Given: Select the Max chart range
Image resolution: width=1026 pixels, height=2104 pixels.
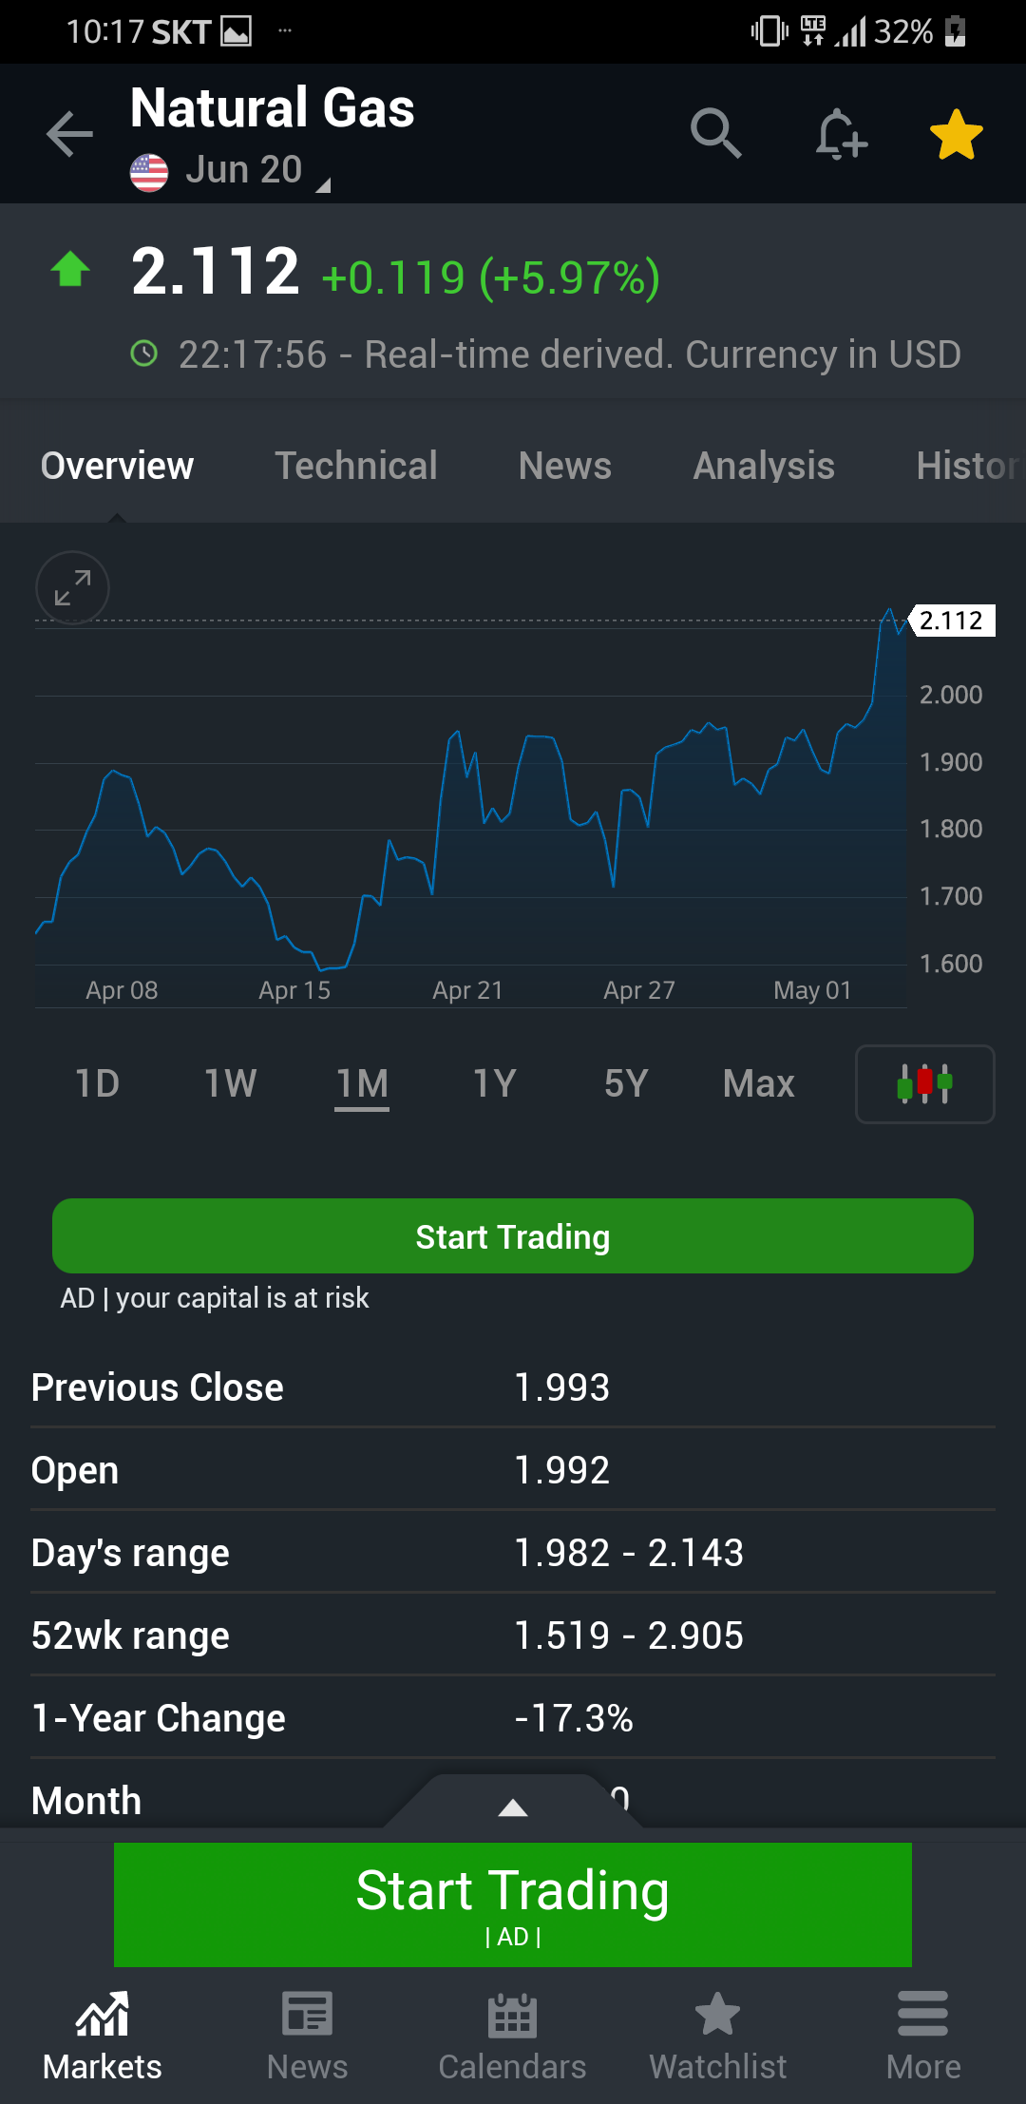Looking at the screenshot, I should pos(758,1083).
